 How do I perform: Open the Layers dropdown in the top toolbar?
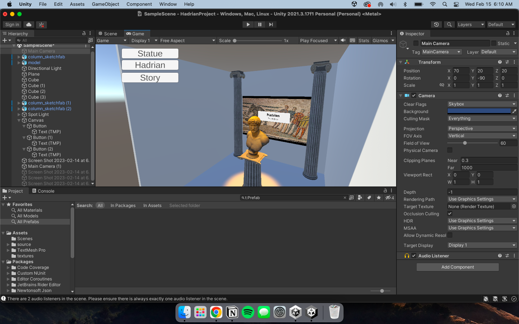[x=471, y=24]
